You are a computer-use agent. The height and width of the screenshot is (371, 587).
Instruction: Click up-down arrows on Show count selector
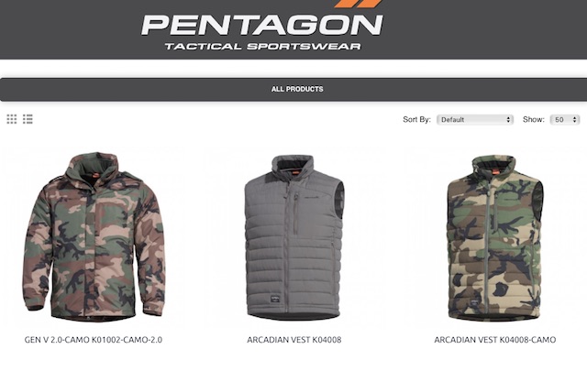[575, 120]
